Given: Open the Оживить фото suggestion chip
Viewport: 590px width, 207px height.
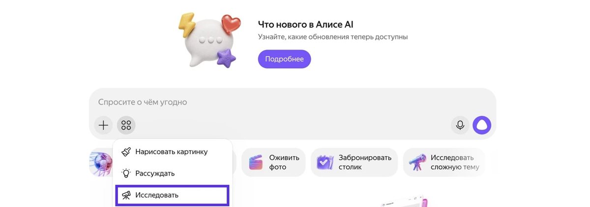Looking at the screenshot, I should tap(273, 162).
